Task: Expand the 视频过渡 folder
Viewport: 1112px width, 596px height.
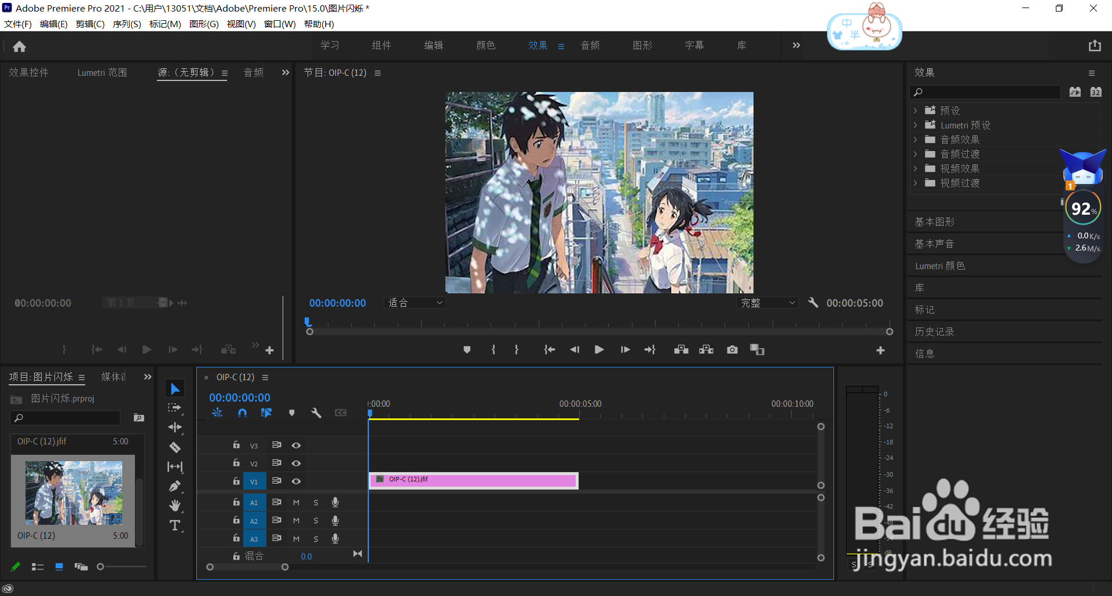Action: 915,183
